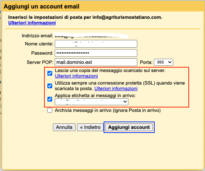This screenshot has width=205, height=171.
Task: Click the Porta label text
Action: click(x=146, y=62)
